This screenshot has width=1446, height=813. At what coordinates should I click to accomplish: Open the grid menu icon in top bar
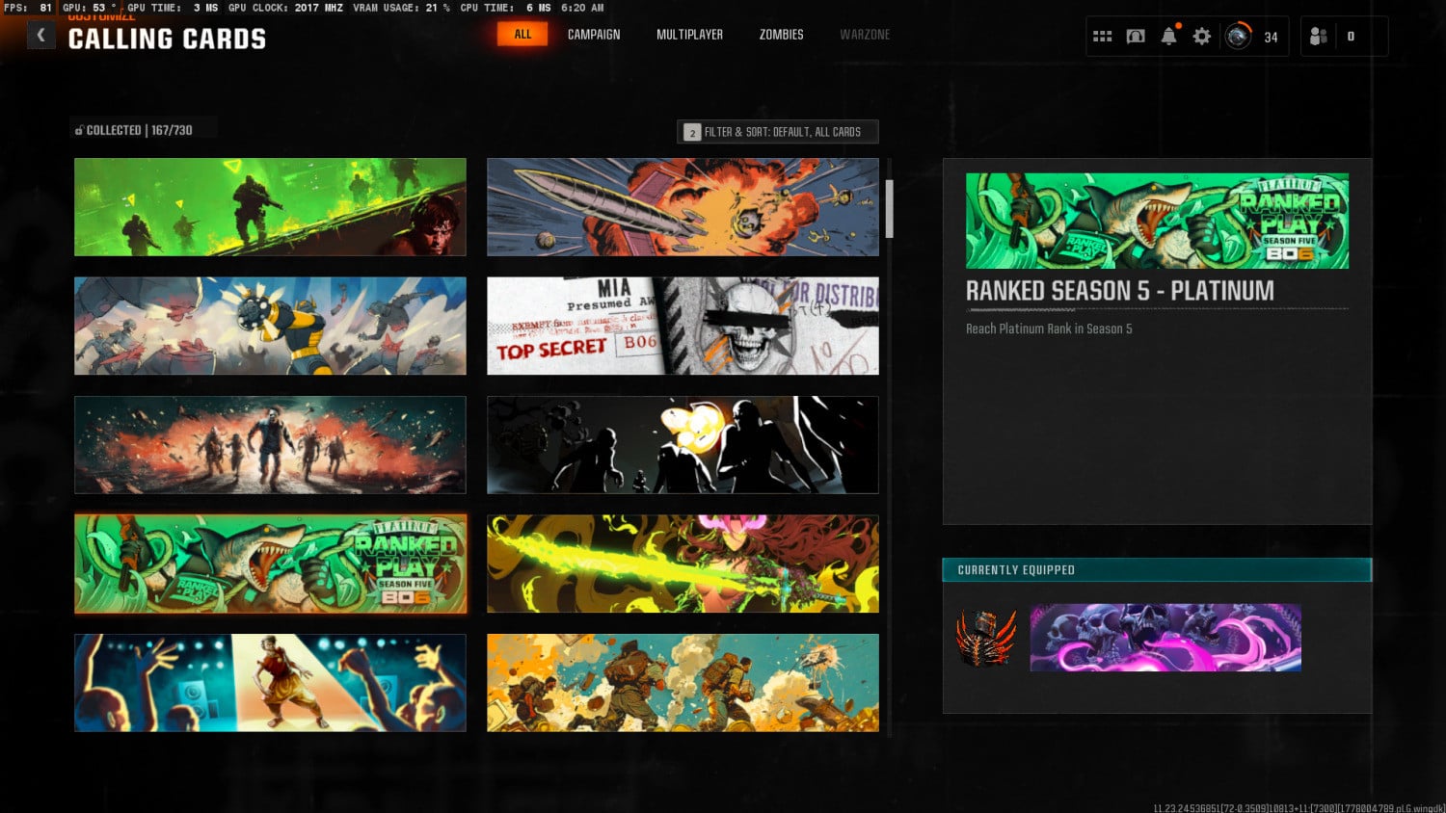click(1103, 37)
